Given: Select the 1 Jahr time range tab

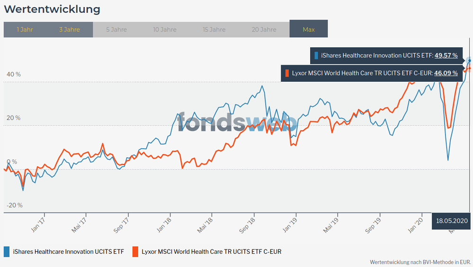Looking at the screenshot, I should coord(25,29).
